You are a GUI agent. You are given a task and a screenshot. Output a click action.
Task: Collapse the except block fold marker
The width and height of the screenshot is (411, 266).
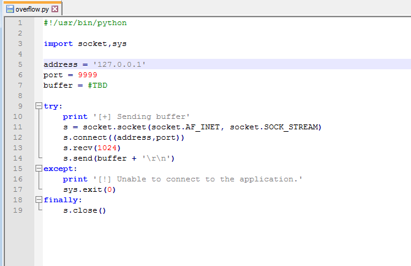click(39, 169)
